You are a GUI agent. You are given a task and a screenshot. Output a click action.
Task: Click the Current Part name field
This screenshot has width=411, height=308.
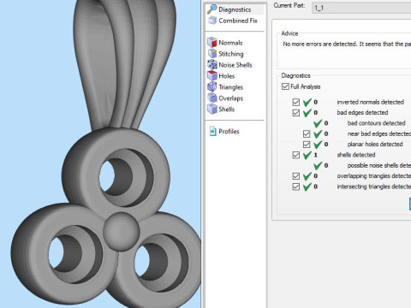361,8
